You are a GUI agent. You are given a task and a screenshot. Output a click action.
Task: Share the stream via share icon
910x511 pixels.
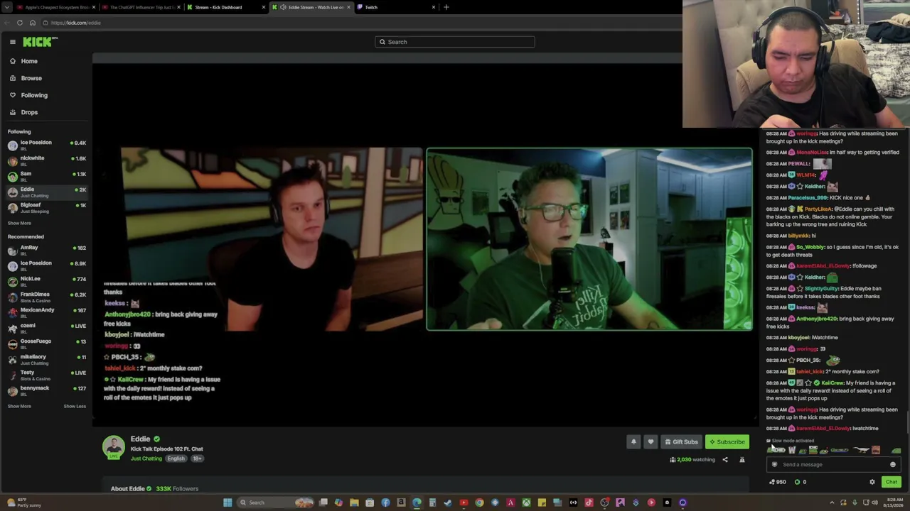[x=725, y=460]
